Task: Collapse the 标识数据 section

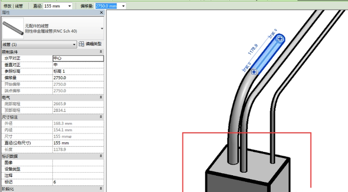Action: [101, 156]
